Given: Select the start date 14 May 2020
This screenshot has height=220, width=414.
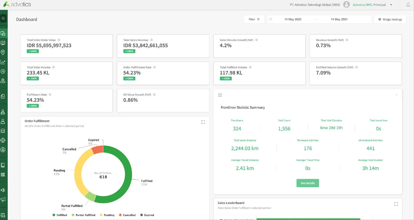Looking at the screenshot, I should 293,19.
